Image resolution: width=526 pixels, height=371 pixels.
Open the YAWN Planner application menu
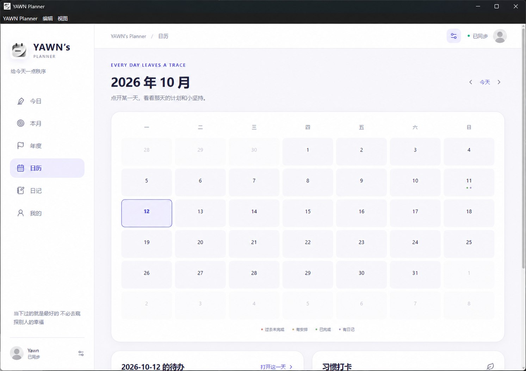[x=20, y=18]
